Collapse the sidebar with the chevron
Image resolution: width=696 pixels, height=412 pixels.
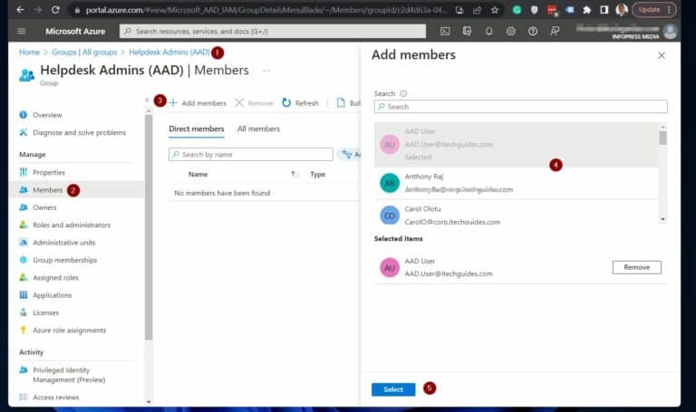tap(147, 100)
